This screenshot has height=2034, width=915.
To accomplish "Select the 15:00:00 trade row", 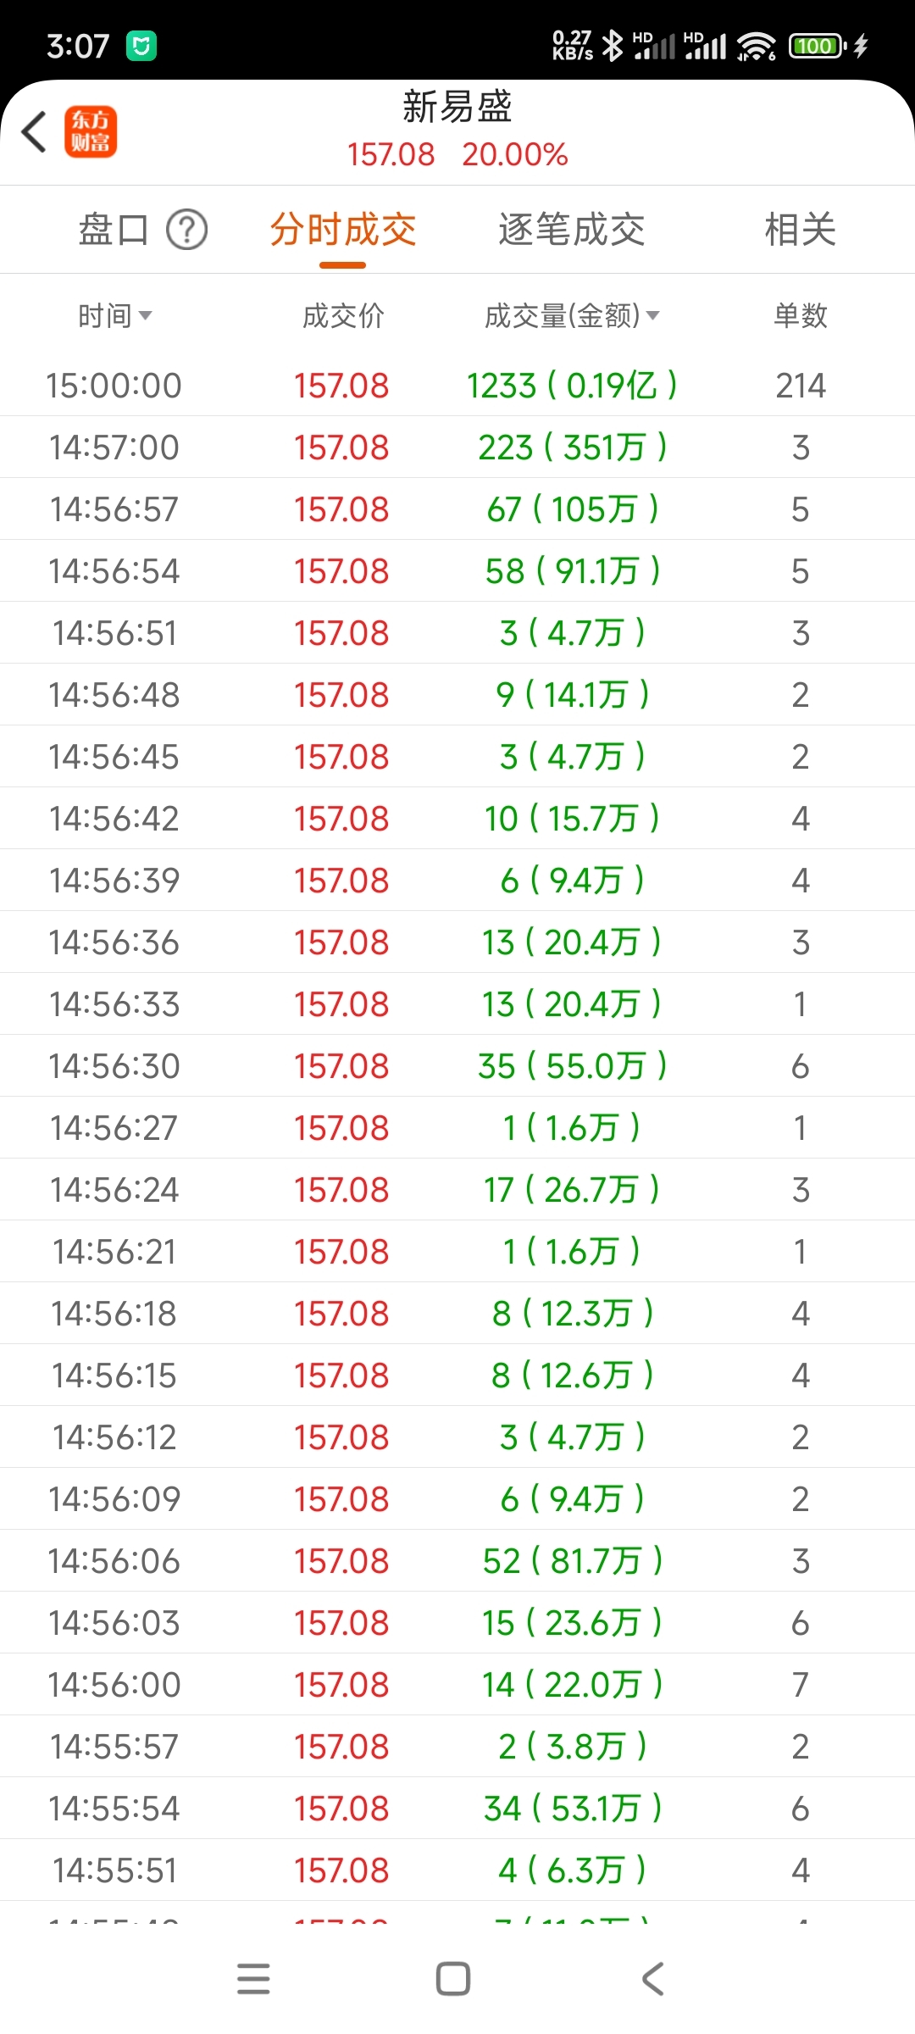I will tap(457, 386).
